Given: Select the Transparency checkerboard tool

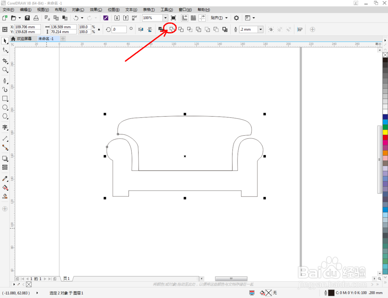Looking at the screenshot, I should [x=5, y=167].
